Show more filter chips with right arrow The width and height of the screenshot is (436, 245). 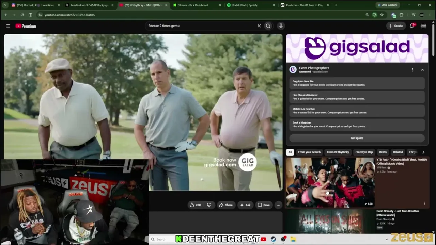click(423, 152)
